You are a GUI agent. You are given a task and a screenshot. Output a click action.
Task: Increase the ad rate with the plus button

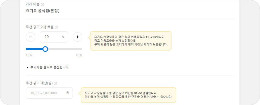77,37
